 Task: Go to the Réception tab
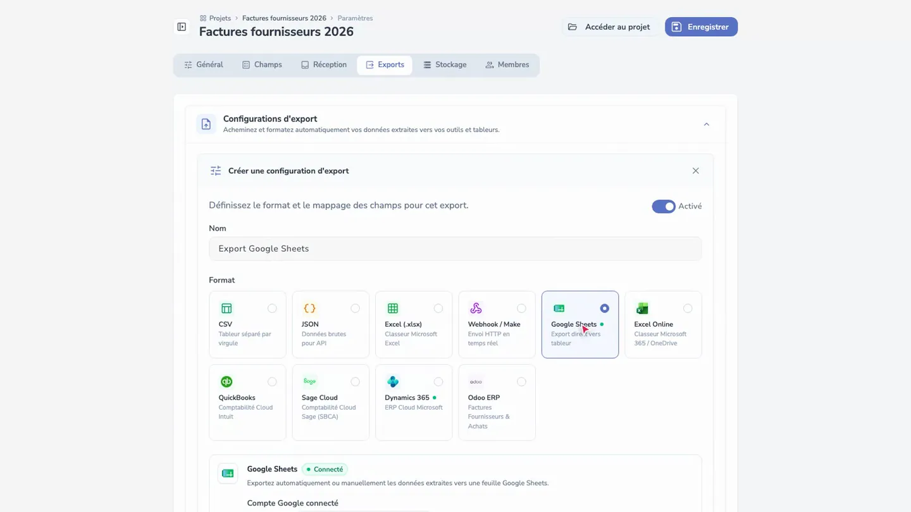pyautogui.click(x=324, y=65)
